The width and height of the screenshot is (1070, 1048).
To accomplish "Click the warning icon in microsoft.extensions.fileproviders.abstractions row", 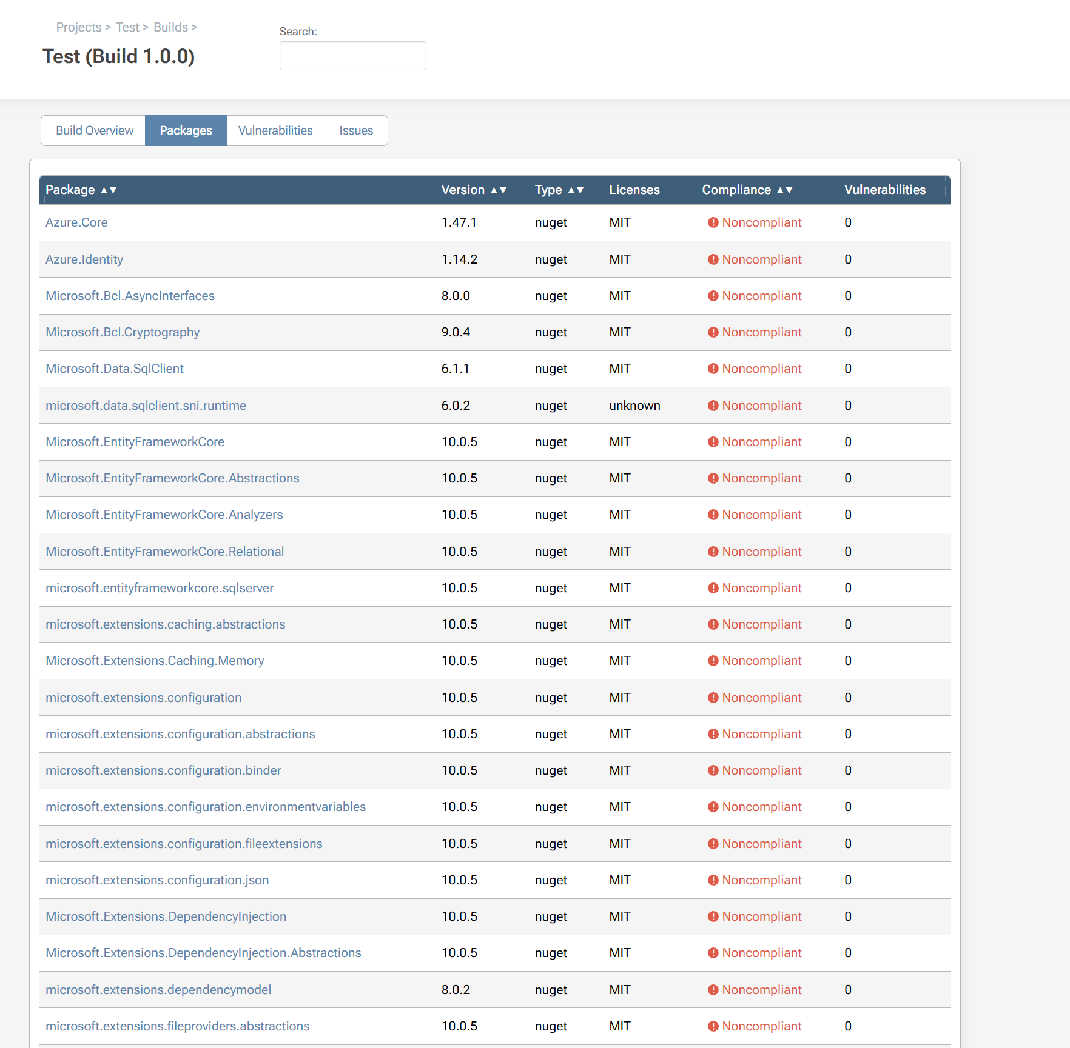I will pos(713,1026).
